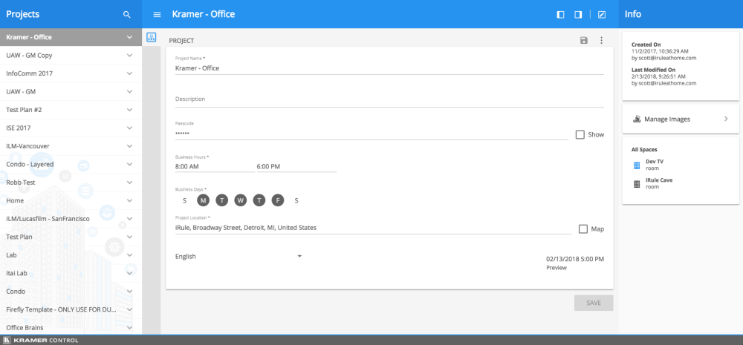This screenshot has width=743, height=345.
Task: Edit the 8:00 AM start time
Action: tap(215, 167)
